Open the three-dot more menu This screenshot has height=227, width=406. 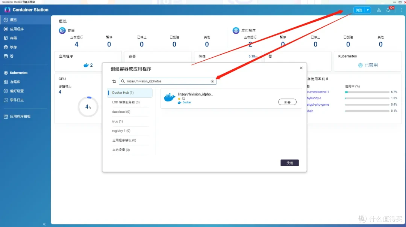[x=401, y=10]
